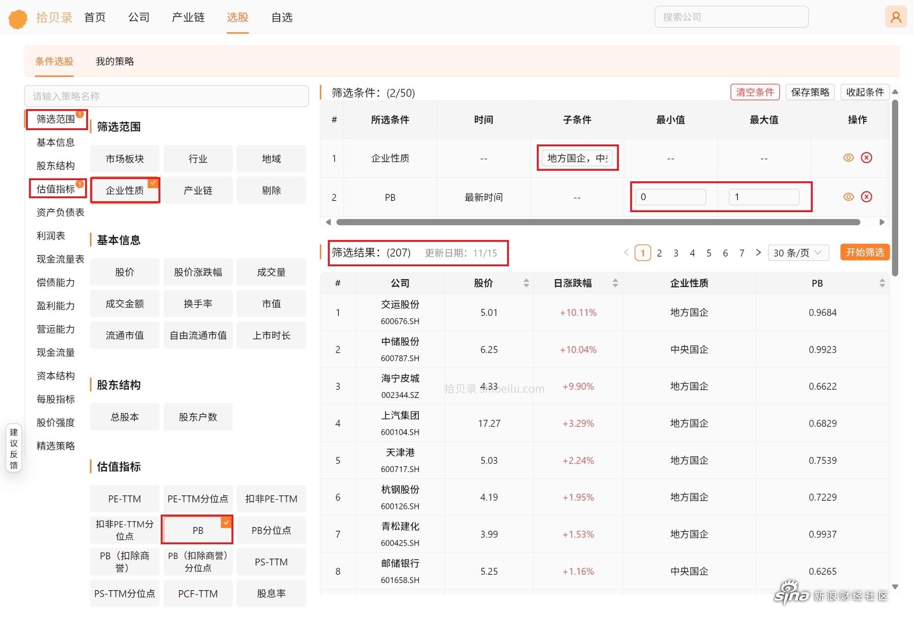The image size is (914, 618).
Task: Click the PB maximum value field
Action: [x=764, y=197]
